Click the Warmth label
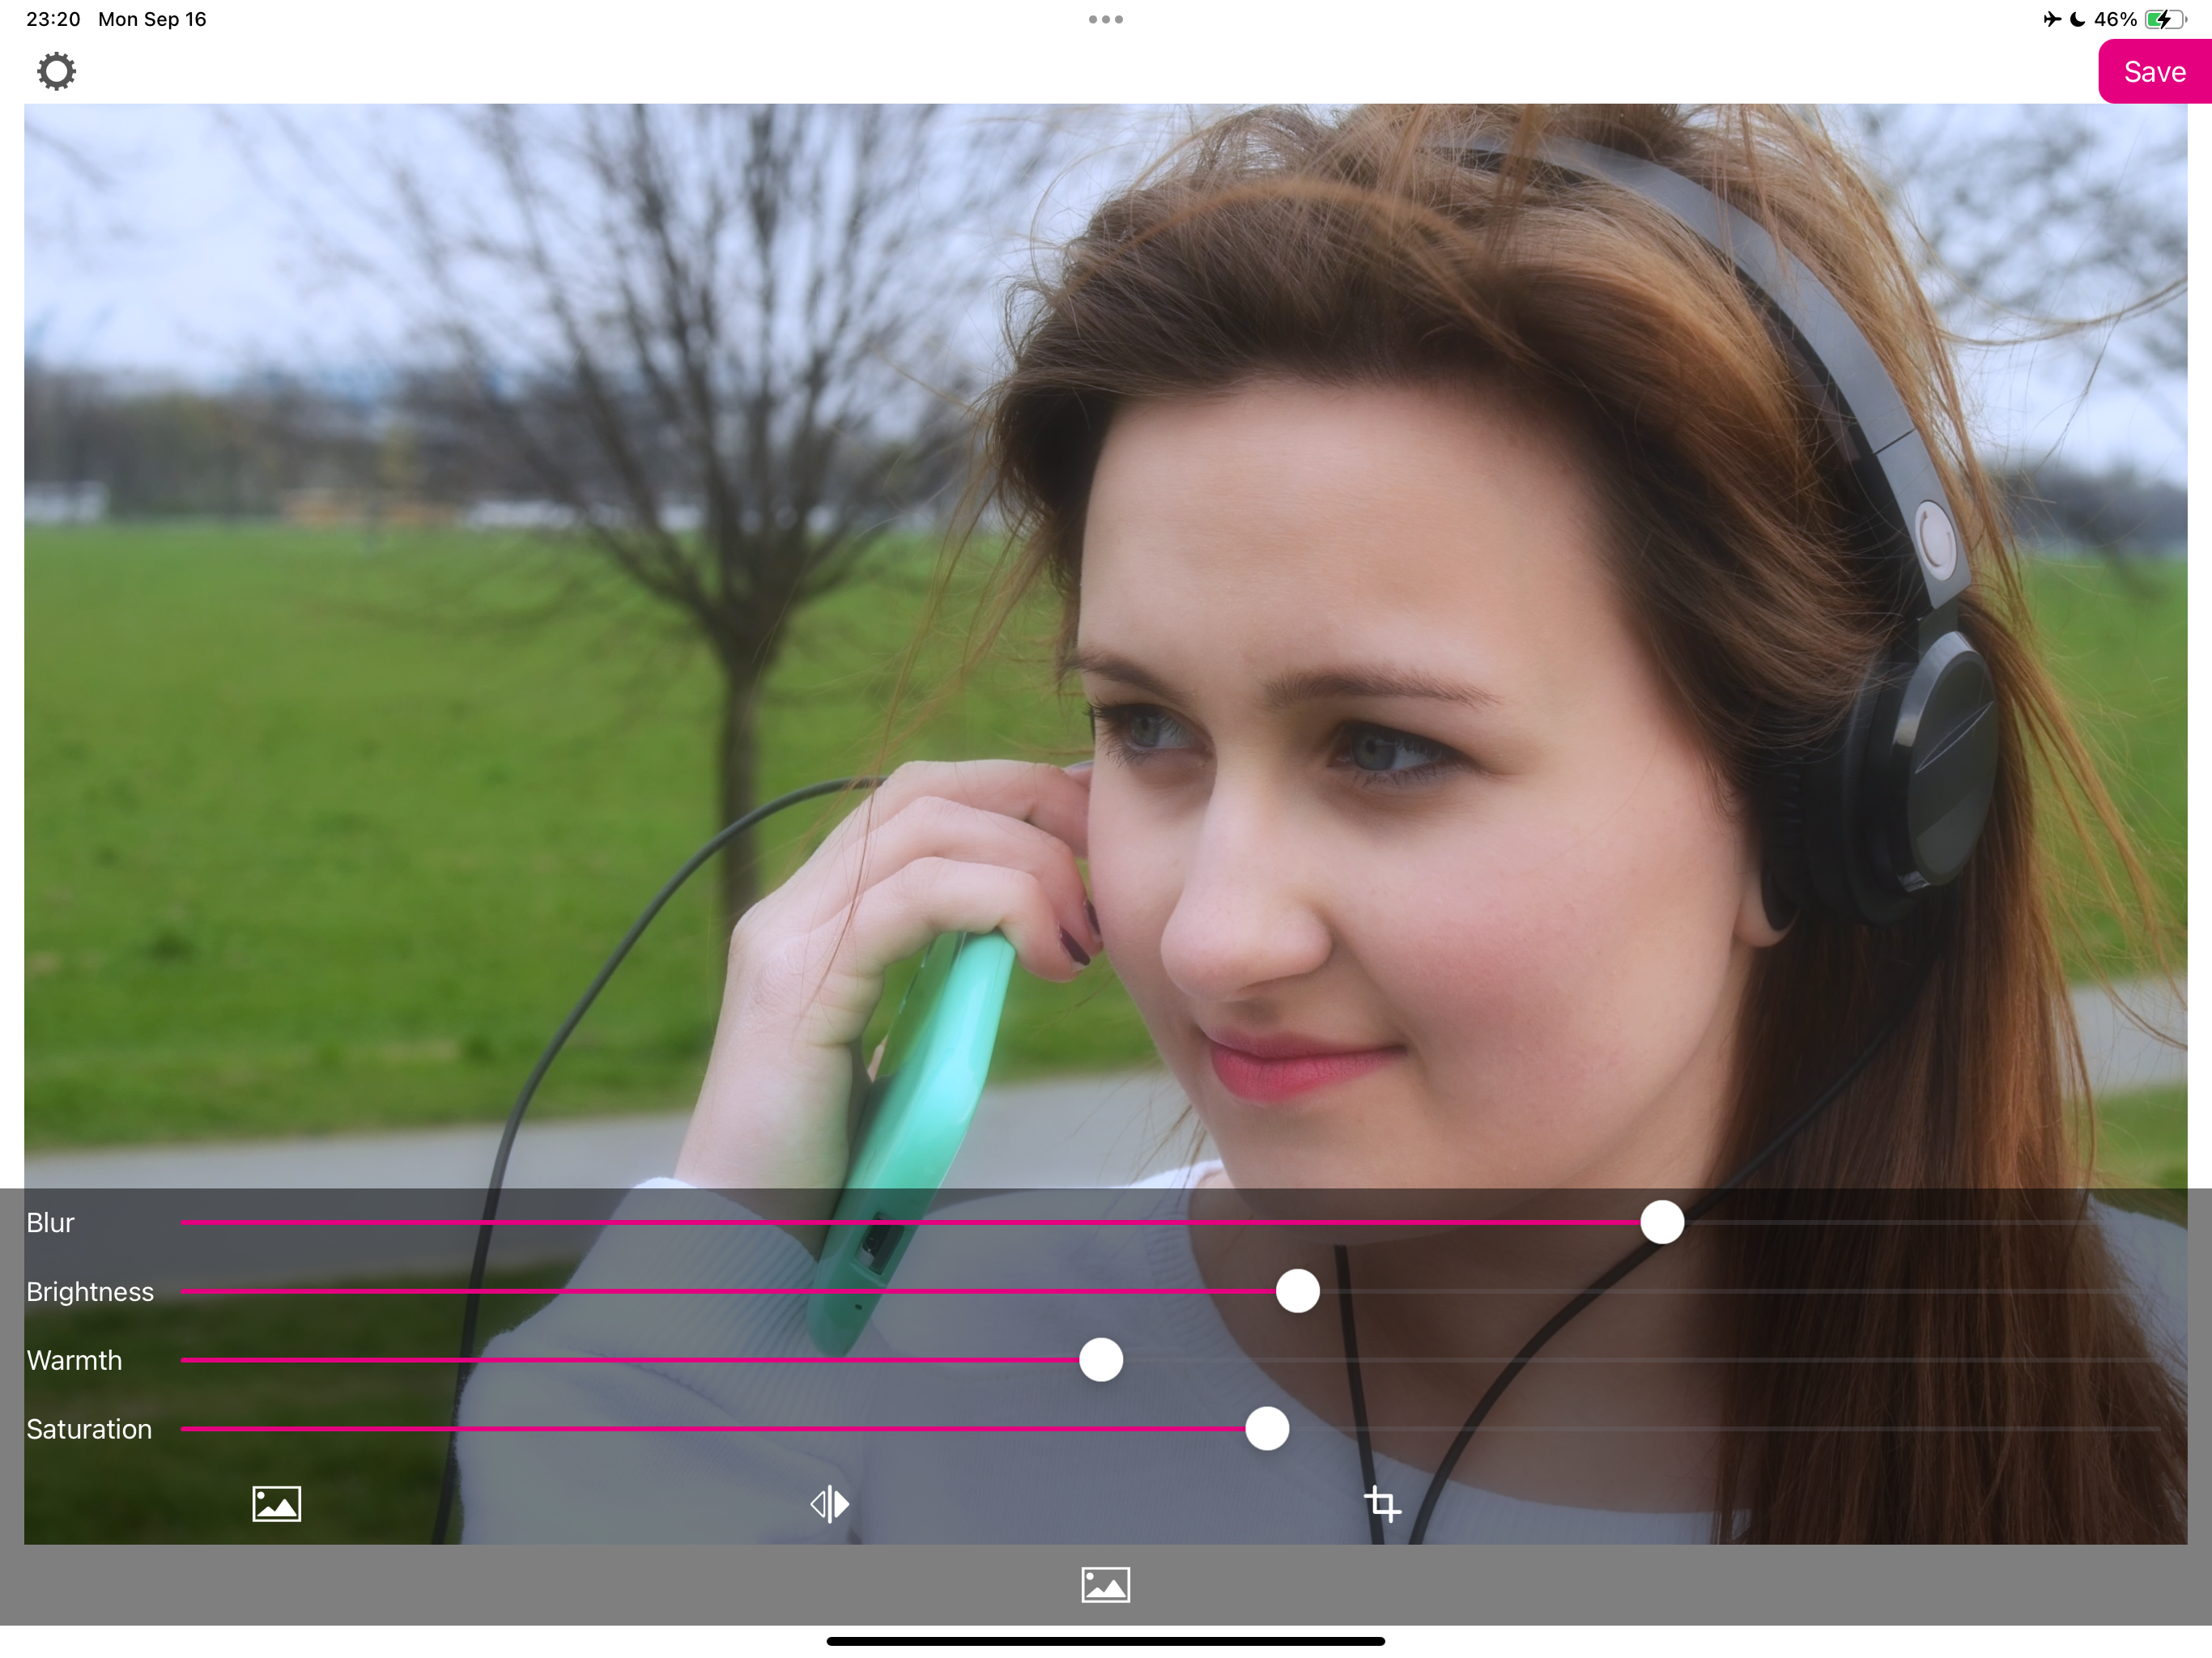 pyautogui.click(x=74, y=1360)
